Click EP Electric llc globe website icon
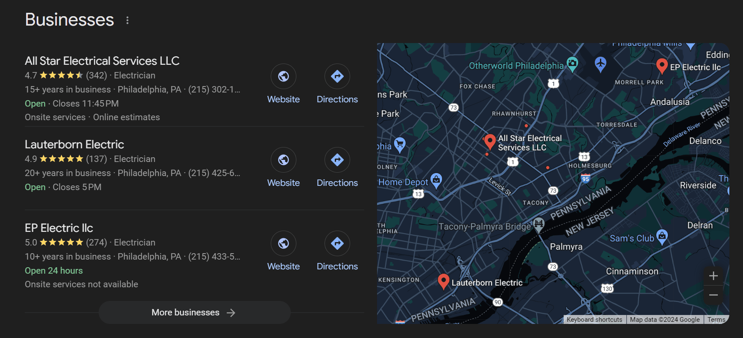743x338 pixels. [284, 243]
